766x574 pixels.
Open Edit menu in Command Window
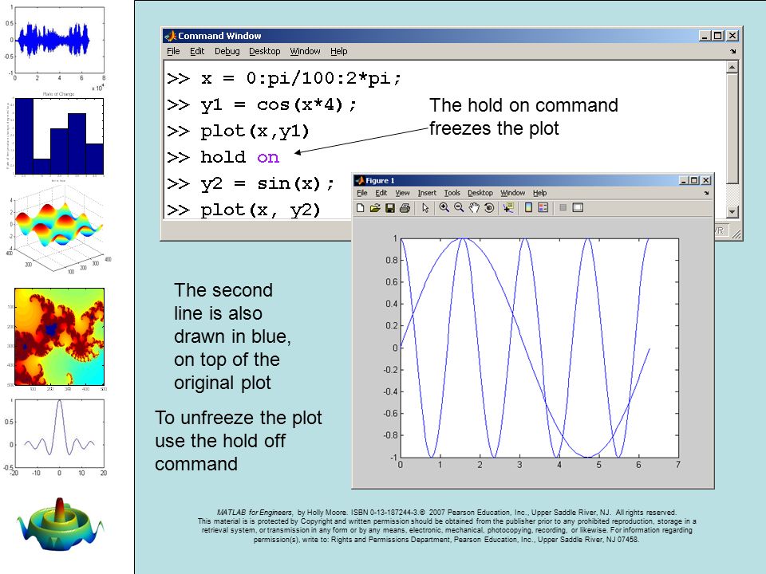click(197, 51)
